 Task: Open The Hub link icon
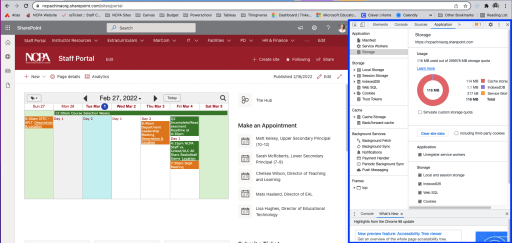[245, 100]
